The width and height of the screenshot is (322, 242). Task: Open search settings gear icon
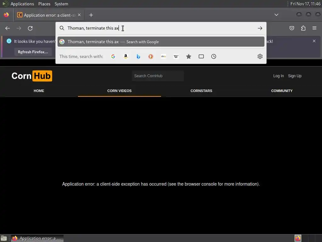pos(260,56)
